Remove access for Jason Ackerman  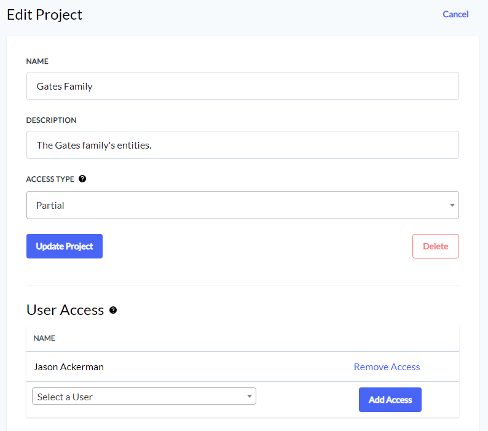[x=387, y=367]
